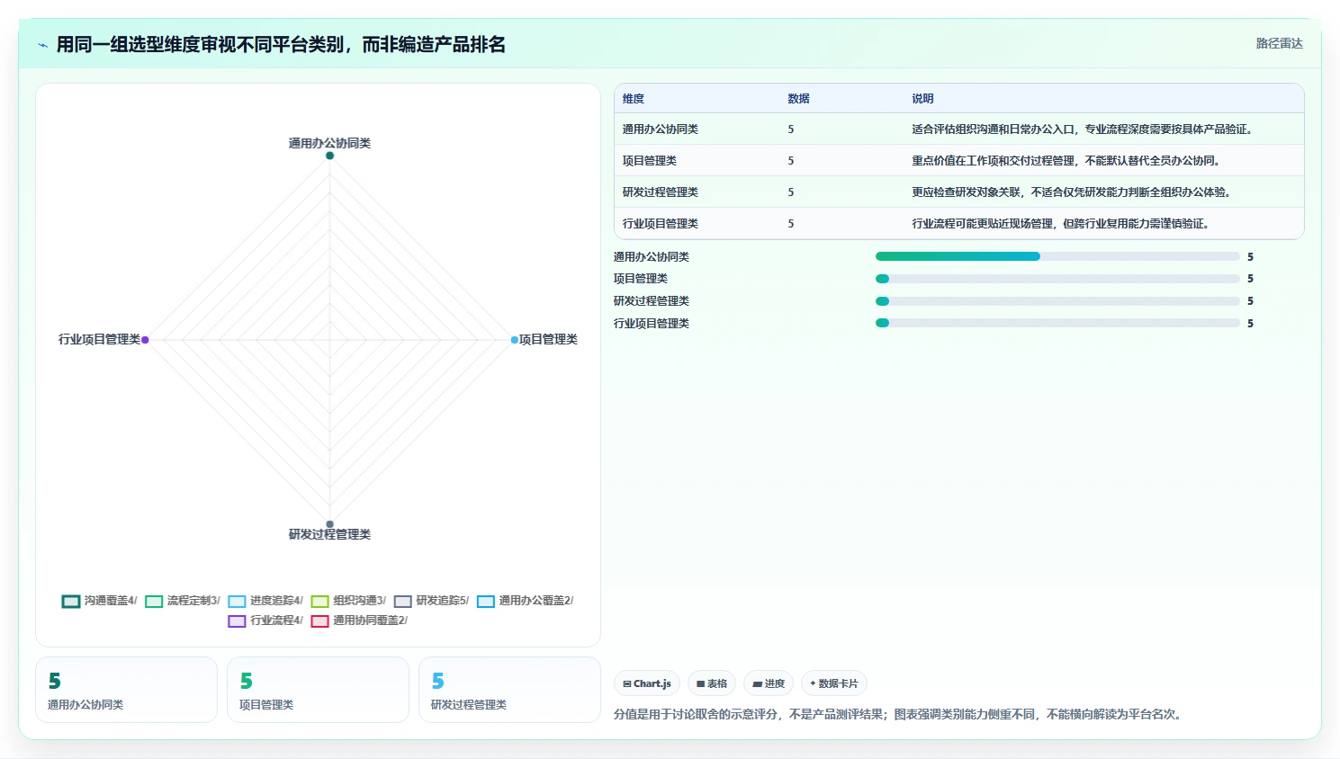Viewport: 1340px width, 759px height.
Task: Click the page title 用同一组选型维度审视不同平台类别
Action: coord(281,44)
